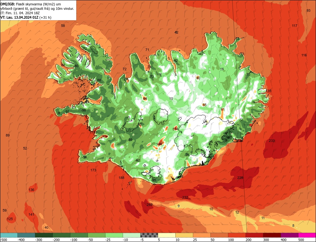The image size is (316, 242).
Task: Click the checkered -5 to 5 legend swatch
Action: [149, 235]
